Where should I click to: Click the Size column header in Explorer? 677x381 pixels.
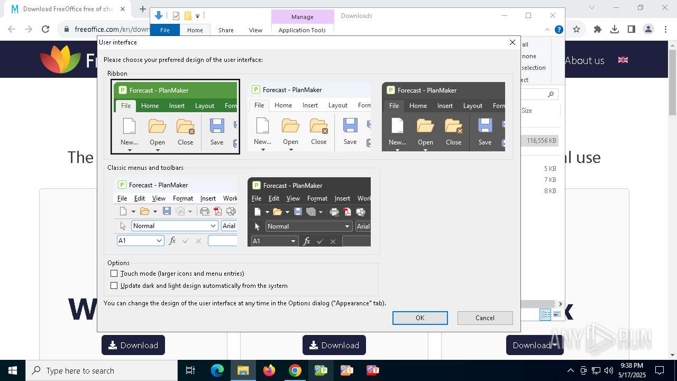(527, 111)
